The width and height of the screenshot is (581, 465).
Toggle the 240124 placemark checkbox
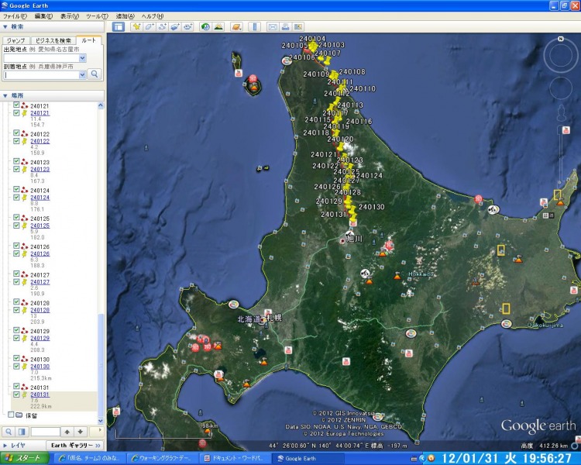(x=16, y=198)
